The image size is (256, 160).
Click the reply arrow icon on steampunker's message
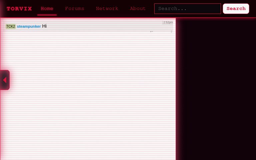tap(151, 32)
